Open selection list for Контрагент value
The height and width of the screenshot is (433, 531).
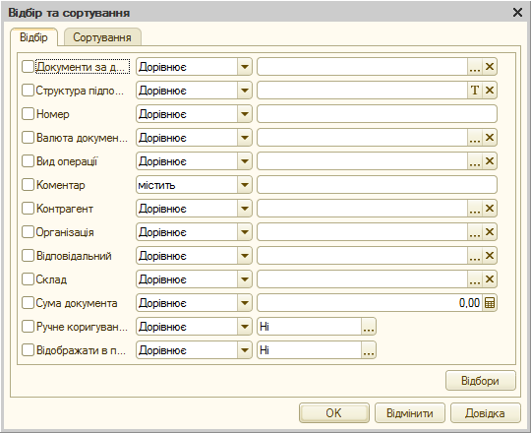point(475,209)
